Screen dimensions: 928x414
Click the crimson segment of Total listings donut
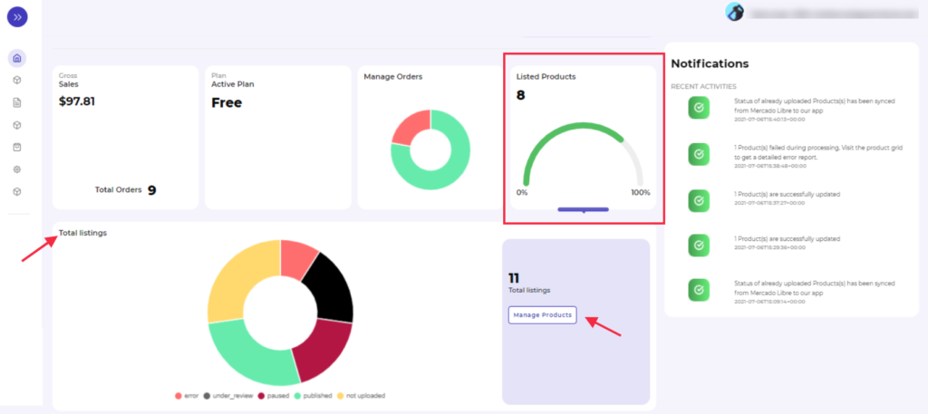(322, 350)
